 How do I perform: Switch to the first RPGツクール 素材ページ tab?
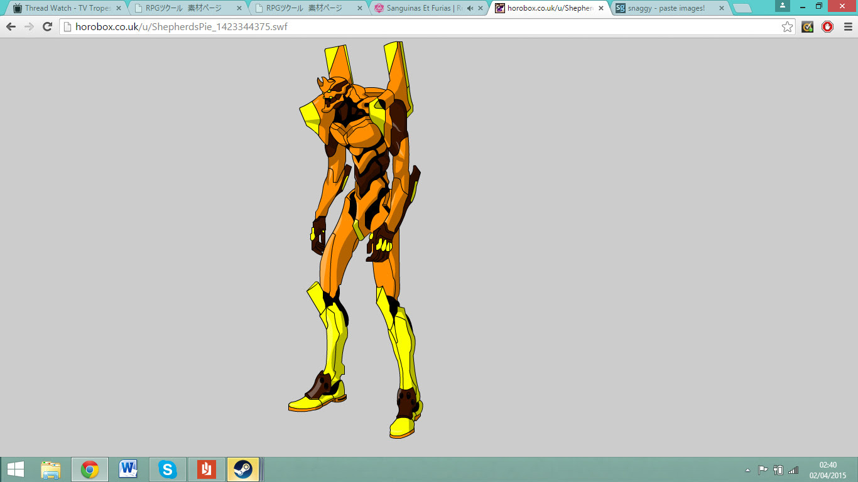[187, 8]
